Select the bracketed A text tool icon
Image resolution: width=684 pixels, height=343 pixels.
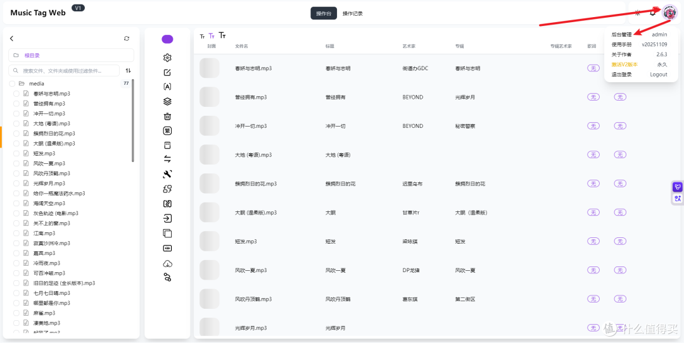tap(167, 87)
